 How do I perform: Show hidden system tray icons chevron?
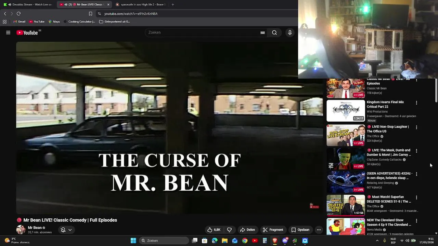click(x=377, y=241)
